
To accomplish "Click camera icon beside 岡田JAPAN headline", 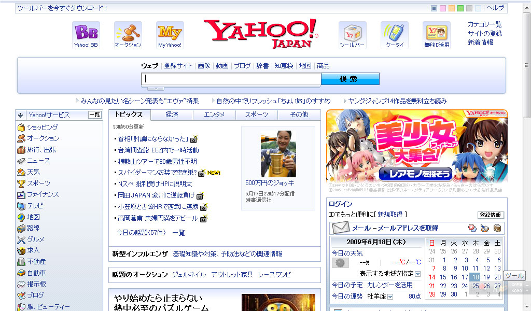I will coord(200,195).
